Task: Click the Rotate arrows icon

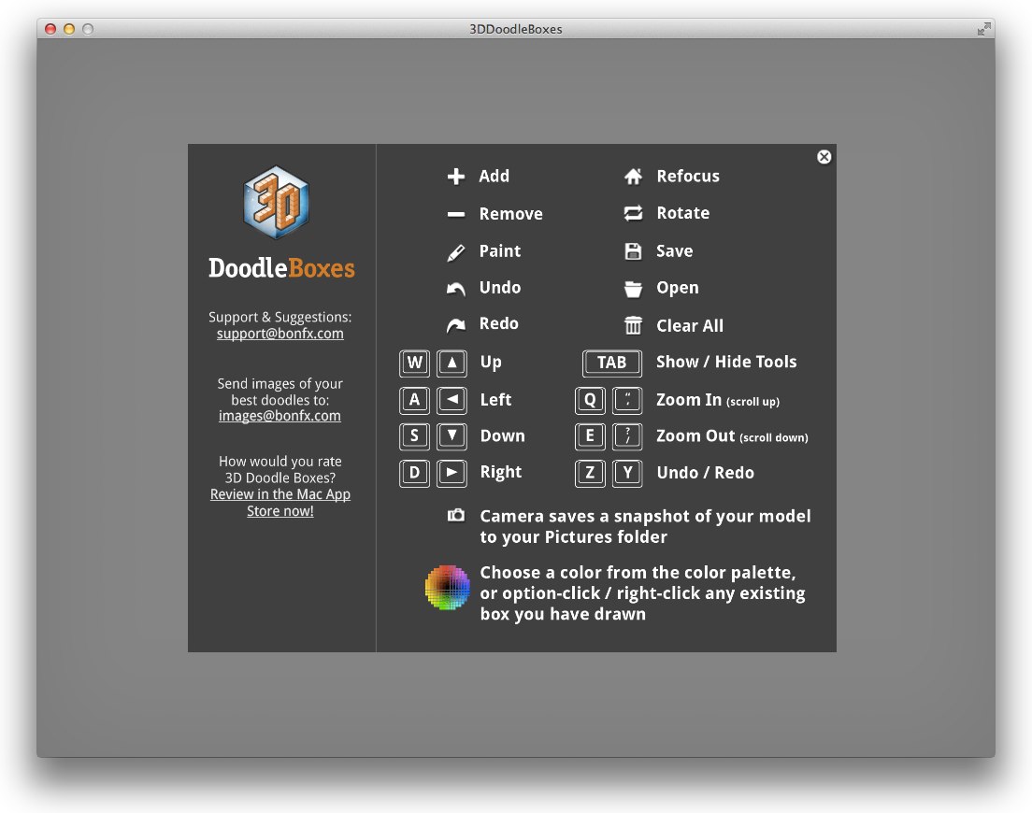Action: click(x=633, y=213)
